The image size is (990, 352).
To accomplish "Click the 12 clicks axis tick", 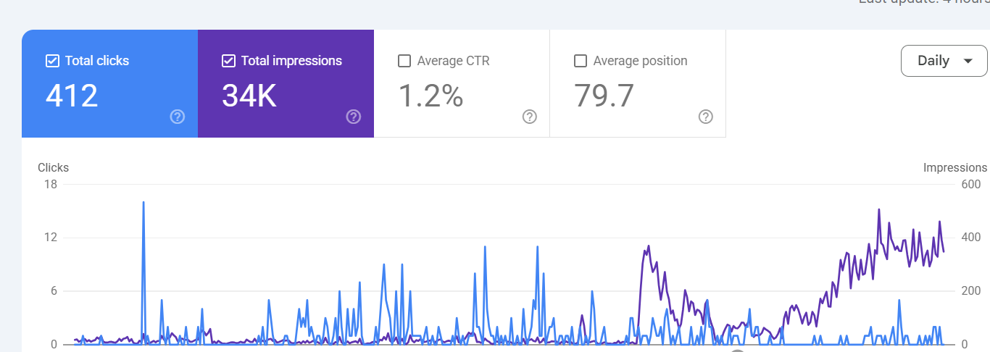I will tap(51, 238).
